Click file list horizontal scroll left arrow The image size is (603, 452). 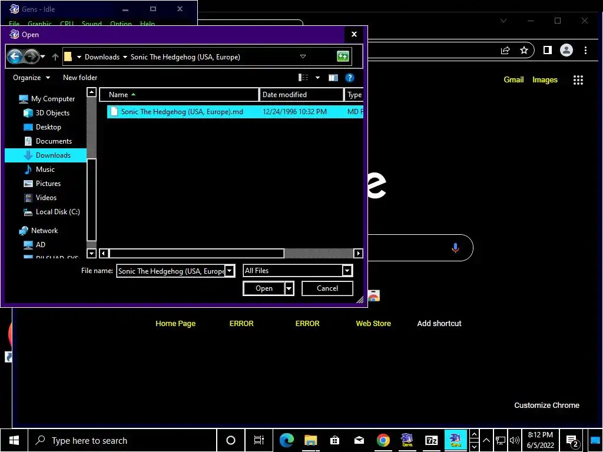tap(103, 253)
